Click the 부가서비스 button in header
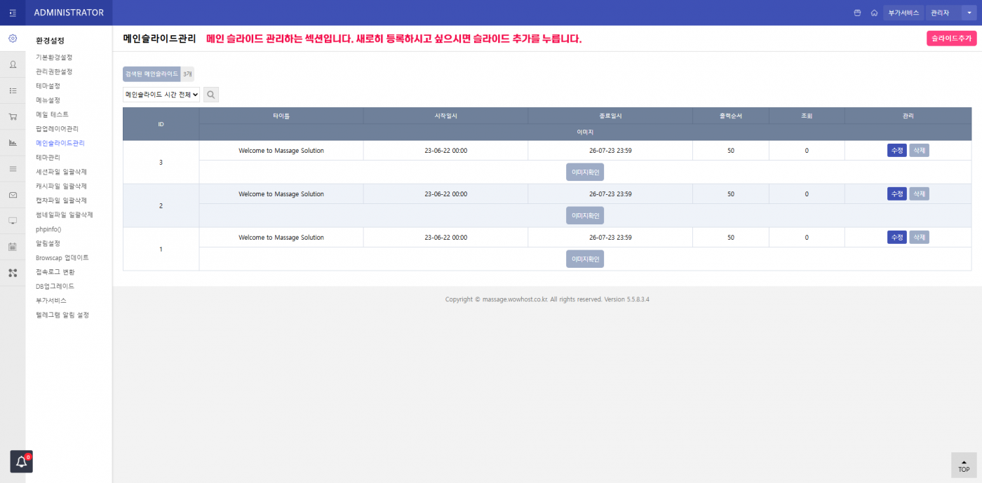The height and width of the screenshot is (483, 982). [x=903, y=13]
